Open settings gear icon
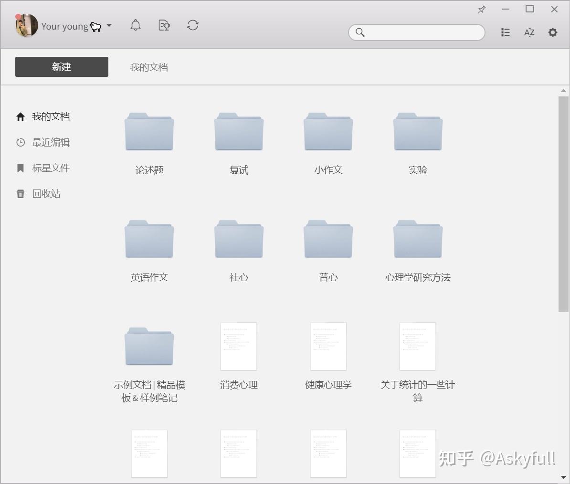 coord(552,32)
